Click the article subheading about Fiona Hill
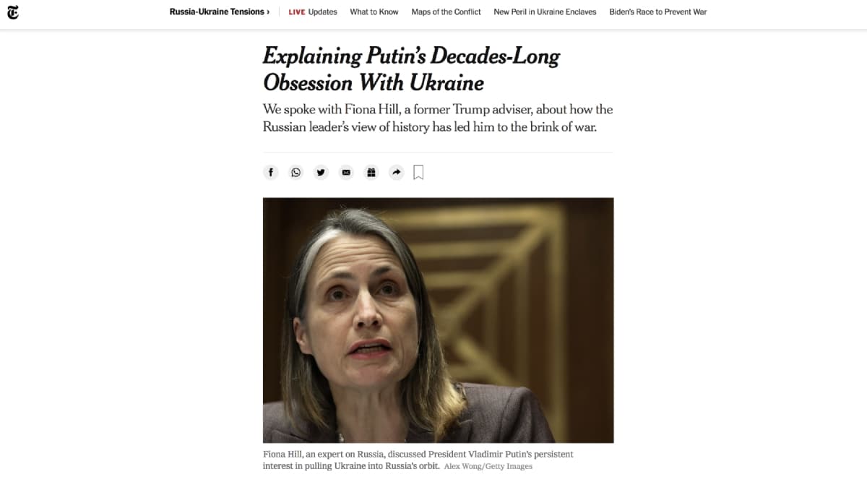 tap(438, 119)
